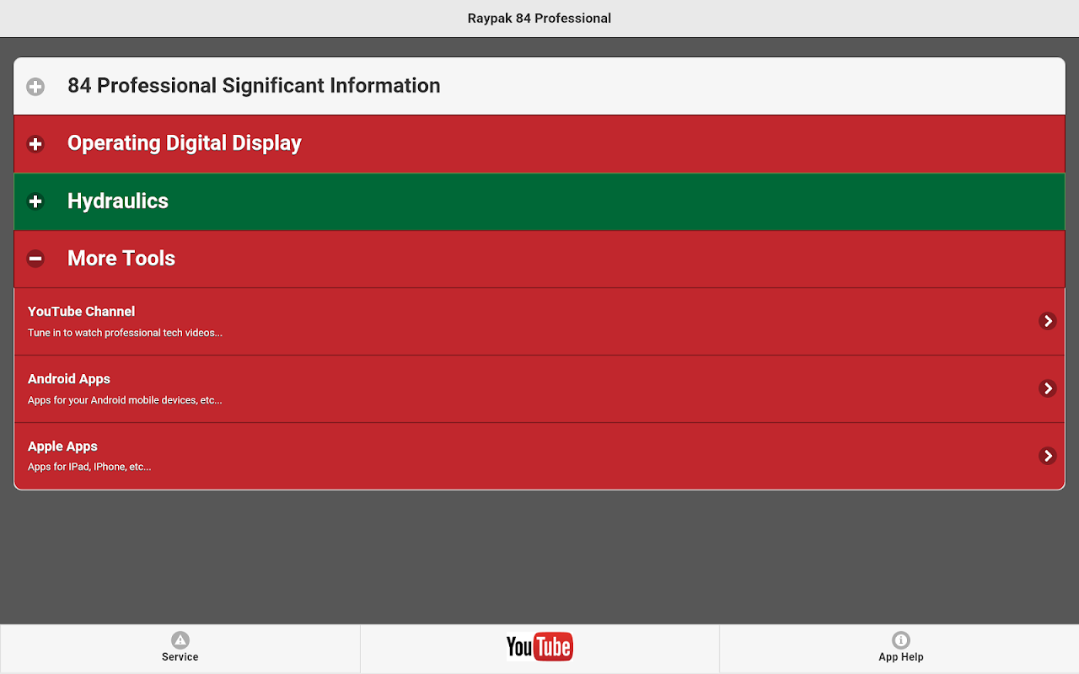Open the Apple Apps item
This screenshot has width=1079, height=674.
coord(539,456)
